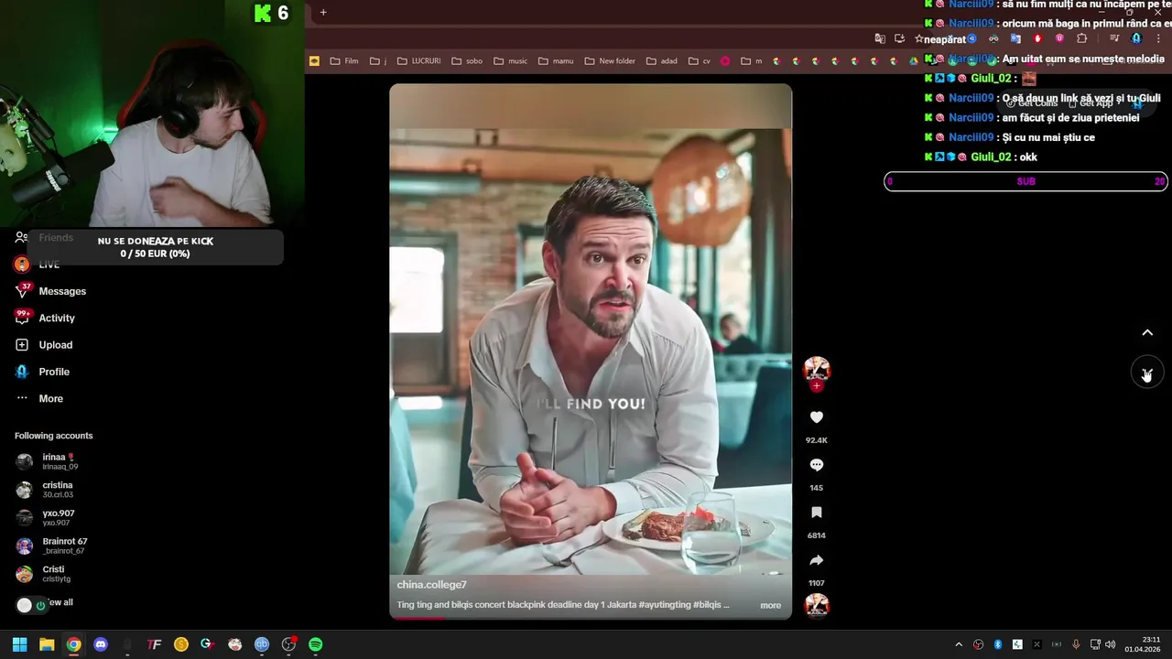
Task: Click SUB goal progress bar
Action: (1025, 181)
